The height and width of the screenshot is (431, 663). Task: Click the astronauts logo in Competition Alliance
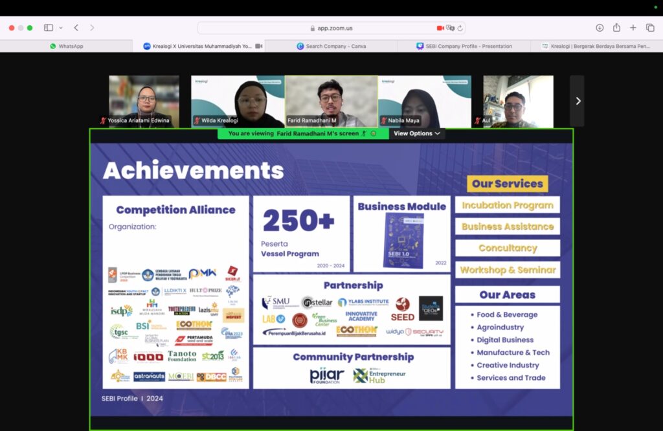coord(150,376)
